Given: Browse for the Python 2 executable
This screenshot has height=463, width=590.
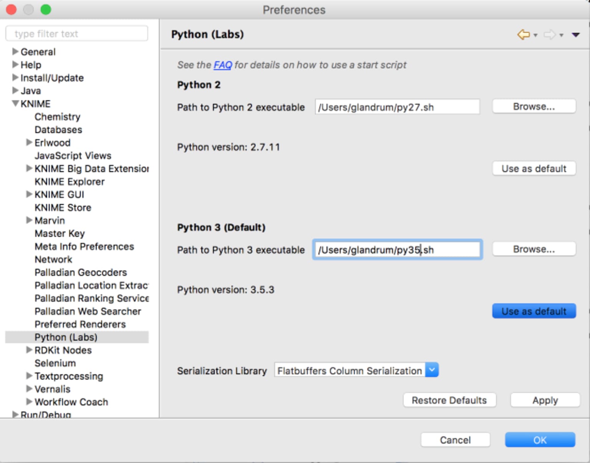Looking at the screenshot, I should tap(534, 106).
